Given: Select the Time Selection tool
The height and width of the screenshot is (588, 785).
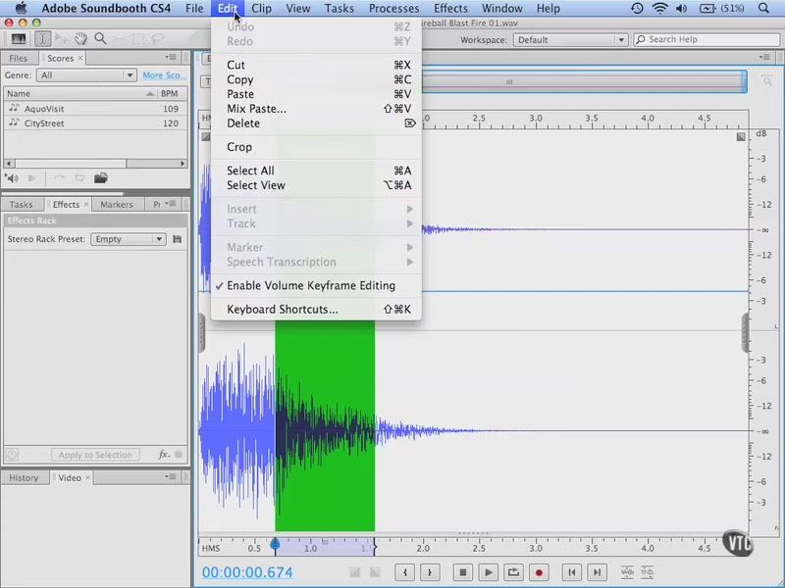Looking at the screenshot, I should point(42,39).
